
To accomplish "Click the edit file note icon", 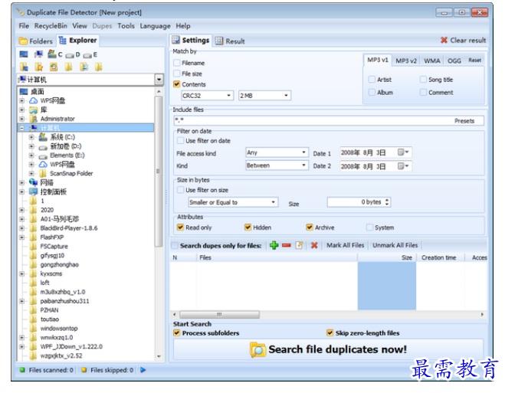I will (x=299, y=245).
